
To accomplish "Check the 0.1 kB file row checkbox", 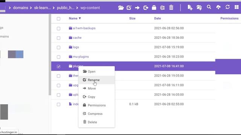I will (x=59, y=104).
